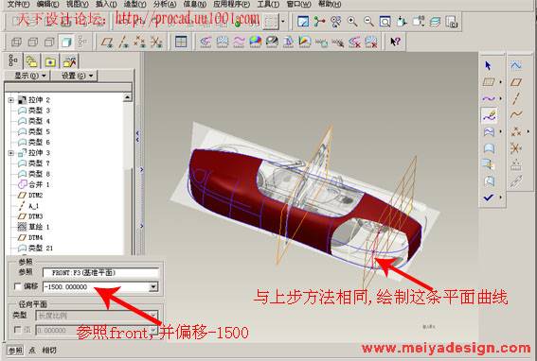Expand the 拉伸 3 tree node
This screenshot has width=537, height=361.
coord(11,153)
